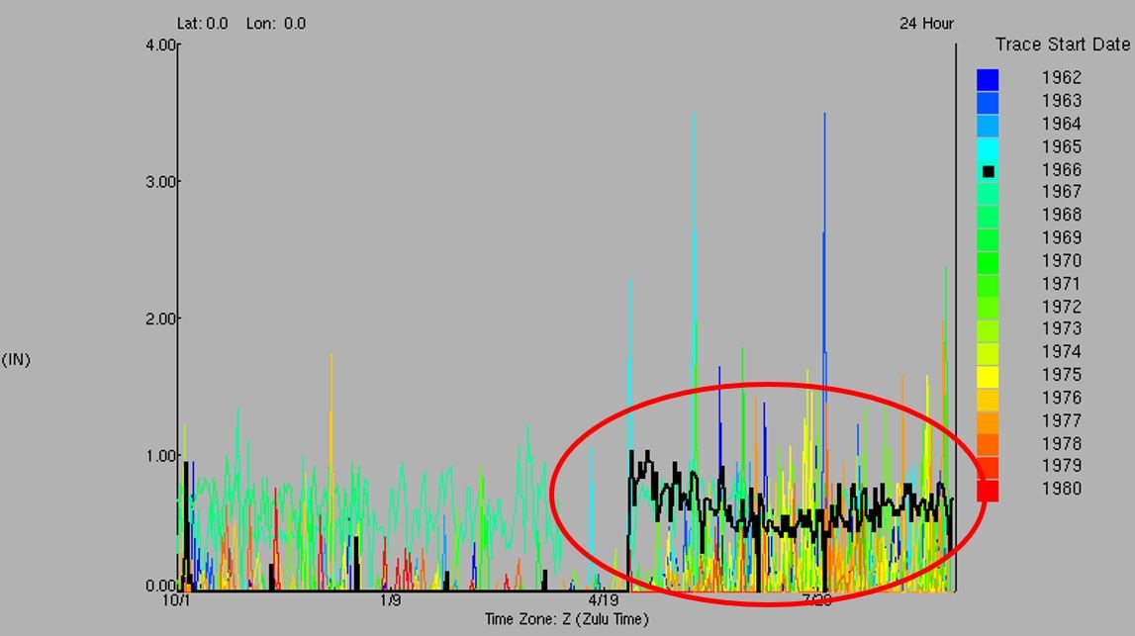This screenshot has height=636, width=1135.
Task: Click the 1970 green legend swatch
Action: point(988,263)
